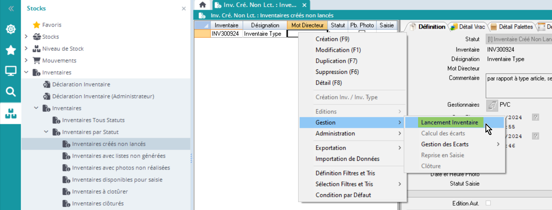Expand the Niveau de Stock tree node
552x210 pixels.
(x=26, y=49)
